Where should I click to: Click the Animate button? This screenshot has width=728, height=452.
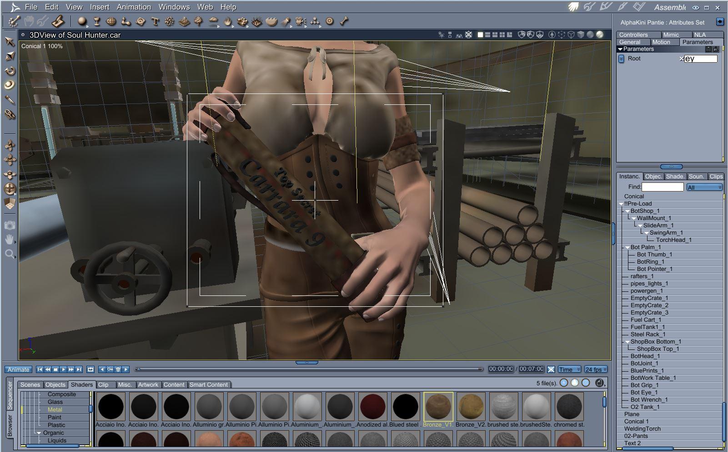click(x=19, y=369)
